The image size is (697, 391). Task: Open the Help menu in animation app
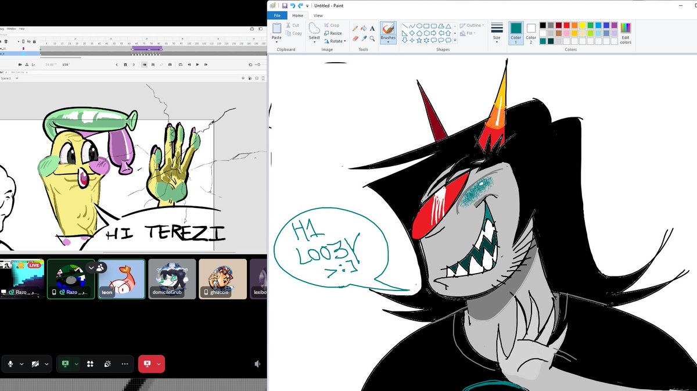(21, 28)
